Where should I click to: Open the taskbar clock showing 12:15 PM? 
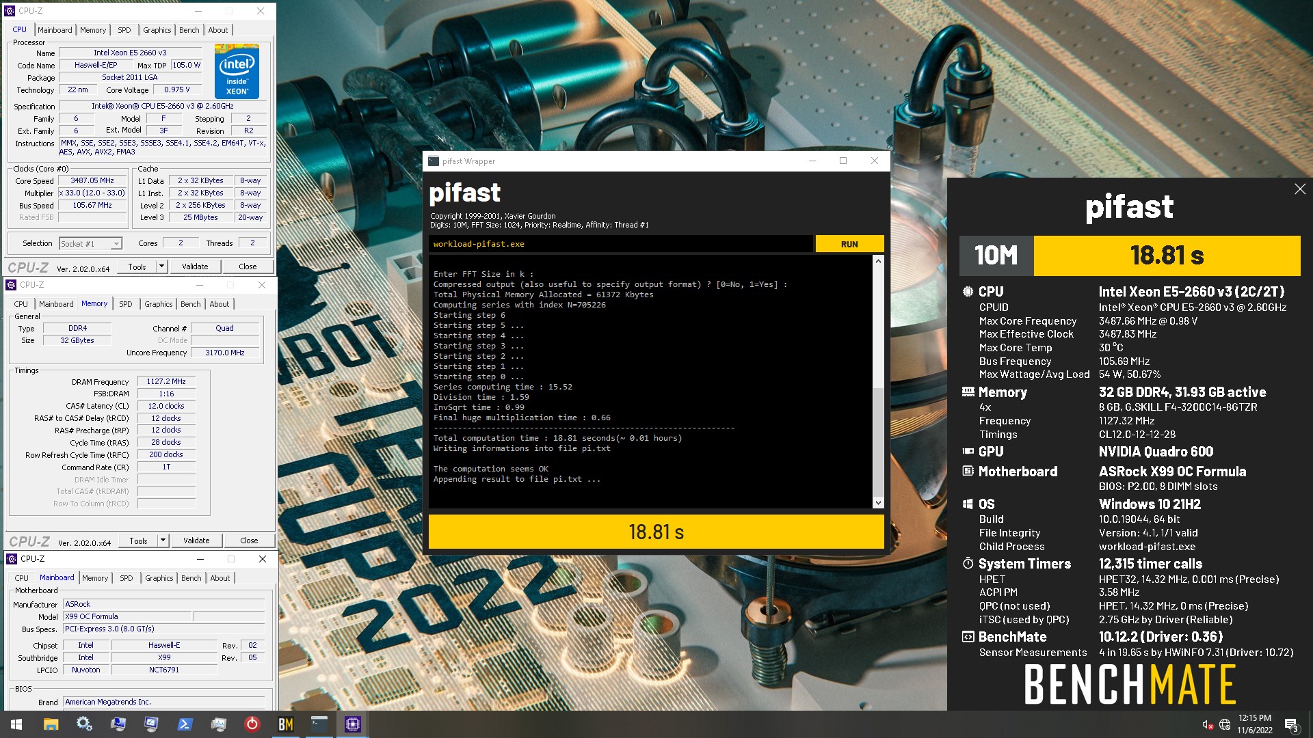[x=1255, y=724]
